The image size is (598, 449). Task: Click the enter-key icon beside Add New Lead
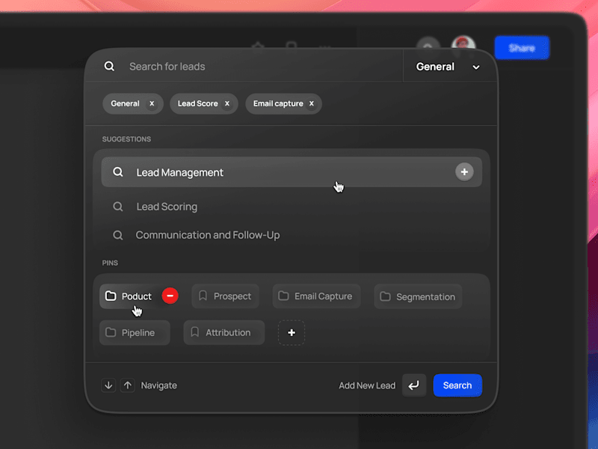pyautogui.click(x=414, y=385)
